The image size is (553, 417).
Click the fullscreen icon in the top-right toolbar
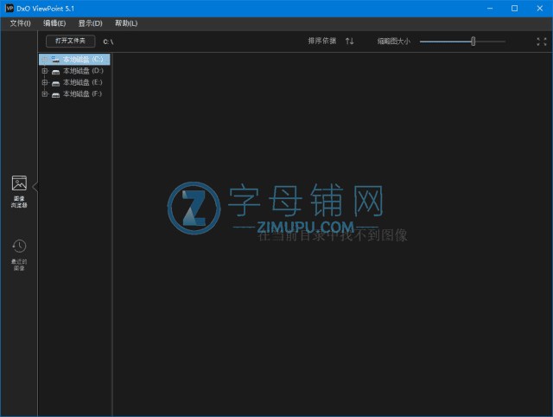pyautogui.click(x=542, y=42)
